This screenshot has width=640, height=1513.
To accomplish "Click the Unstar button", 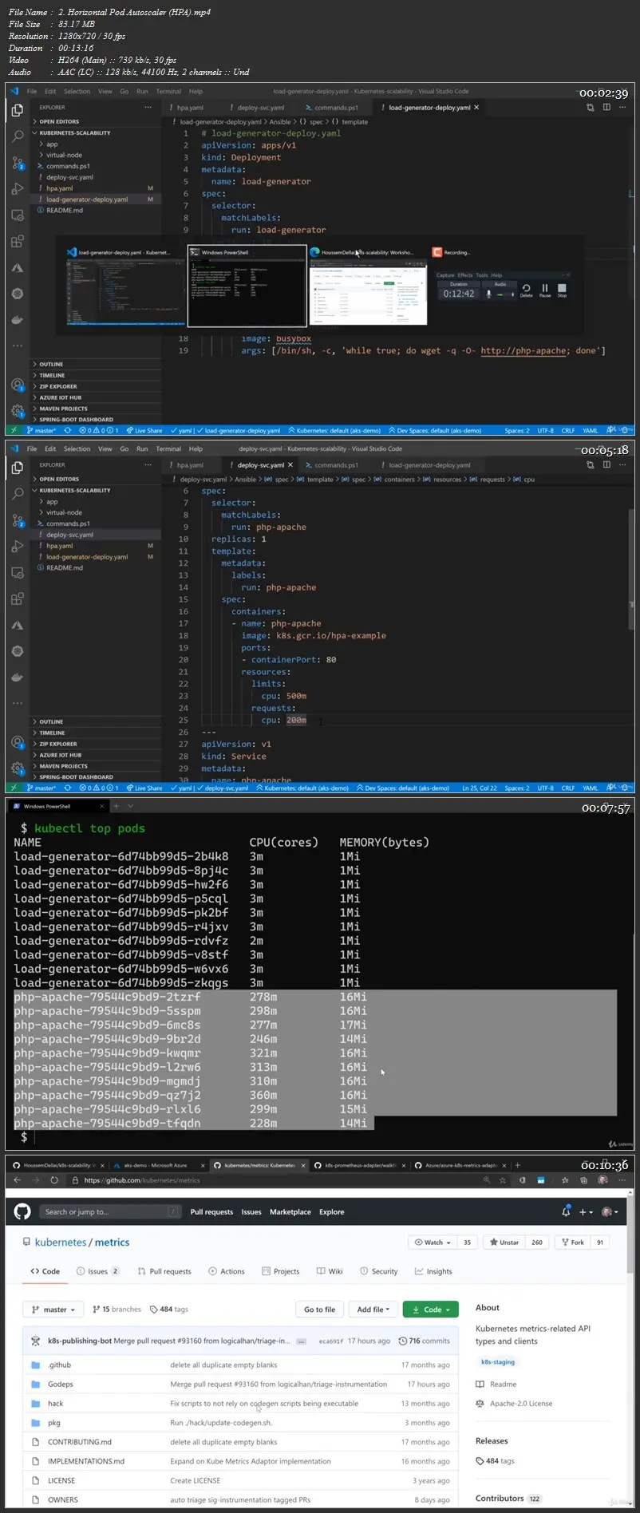I will [x=504, y=1242].
